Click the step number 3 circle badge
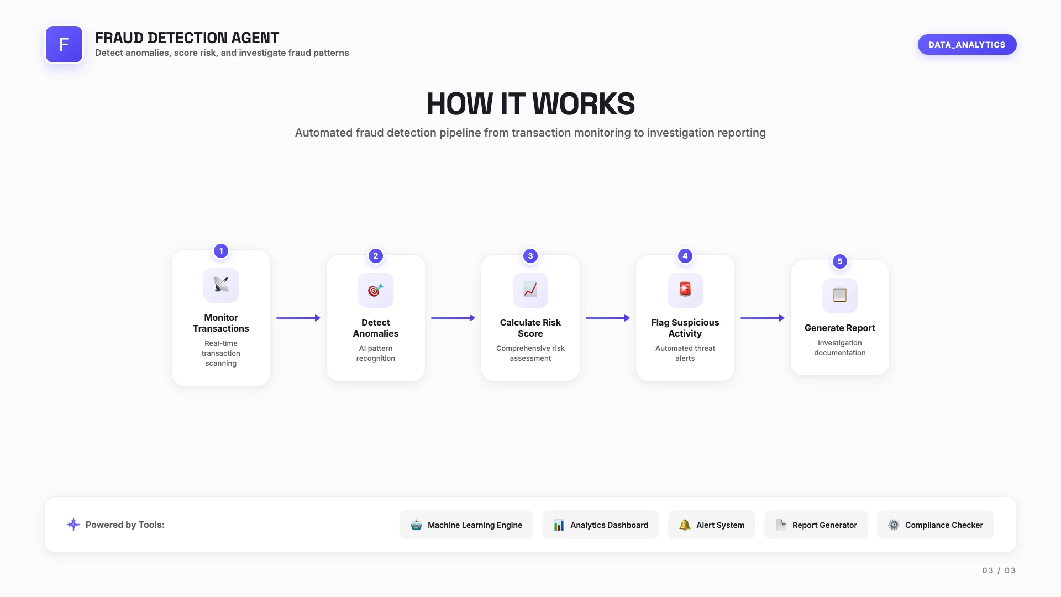1061x597 pixels. coord(530,256)
